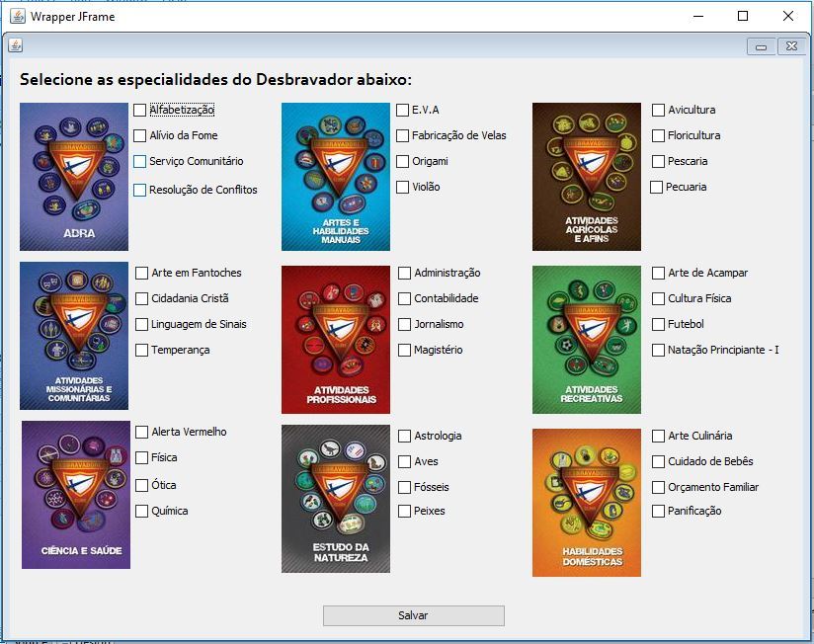Close the Wrapper JFrame window
Viewport: 814px width, 644px height.
[788, 16]
